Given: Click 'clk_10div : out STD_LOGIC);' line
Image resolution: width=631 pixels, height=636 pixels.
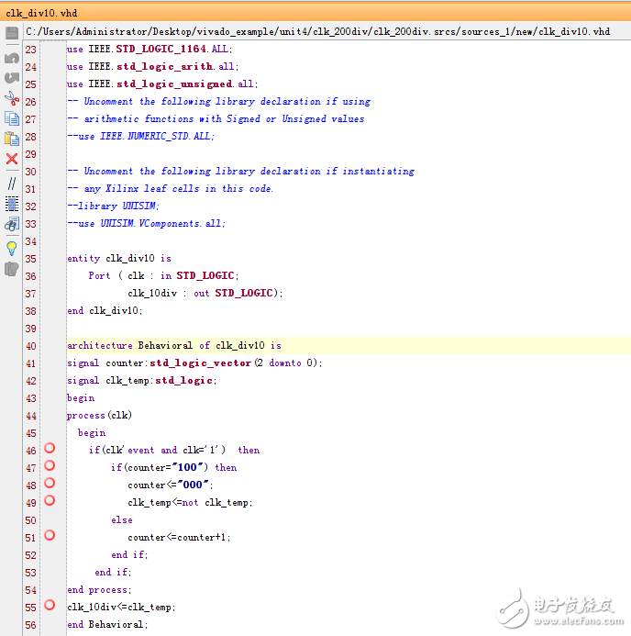Looking at the screenshot, I should tap(205, 294).
